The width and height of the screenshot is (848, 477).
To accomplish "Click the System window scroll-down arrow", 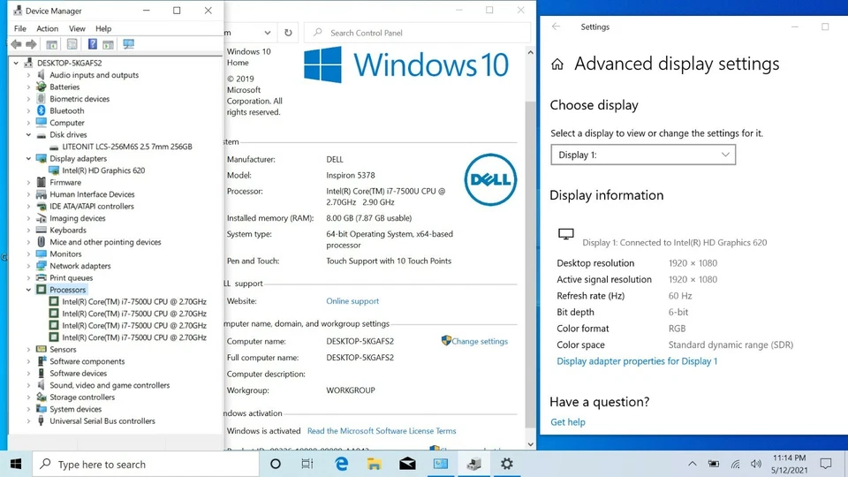I will click(x=530, y=444).
